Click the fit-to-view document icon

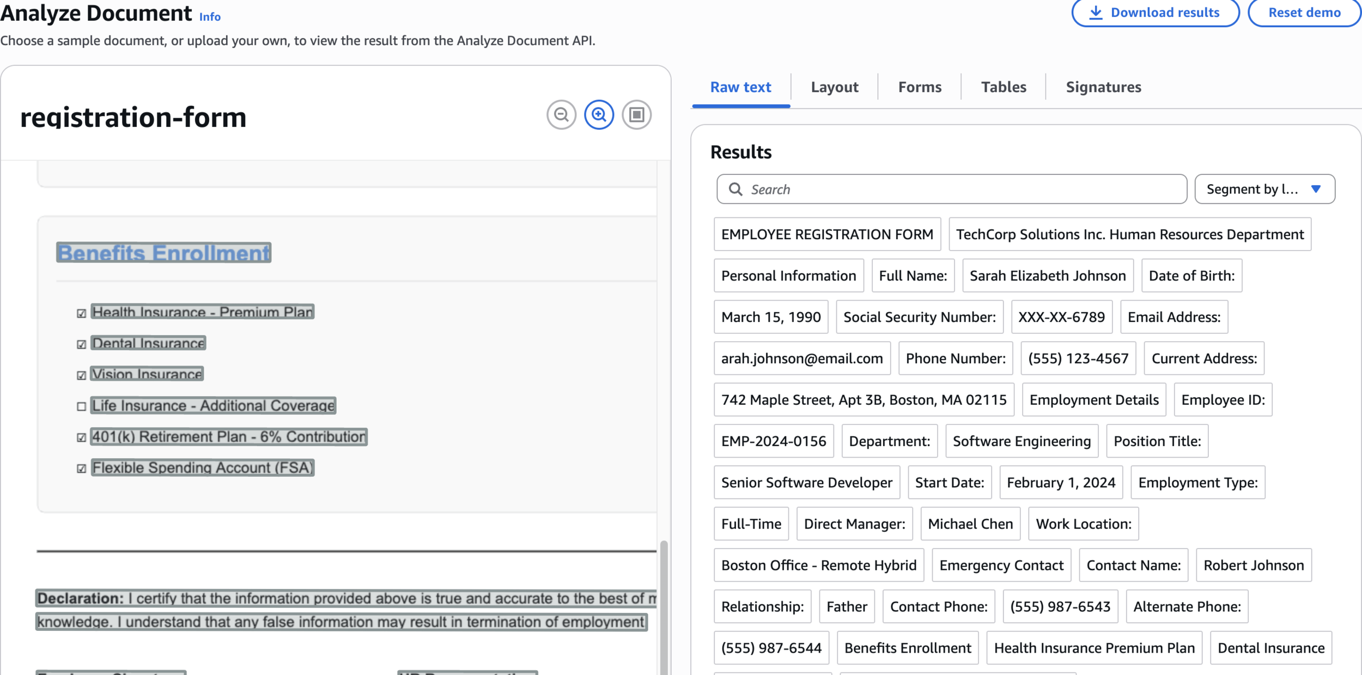tap(636, 115)
